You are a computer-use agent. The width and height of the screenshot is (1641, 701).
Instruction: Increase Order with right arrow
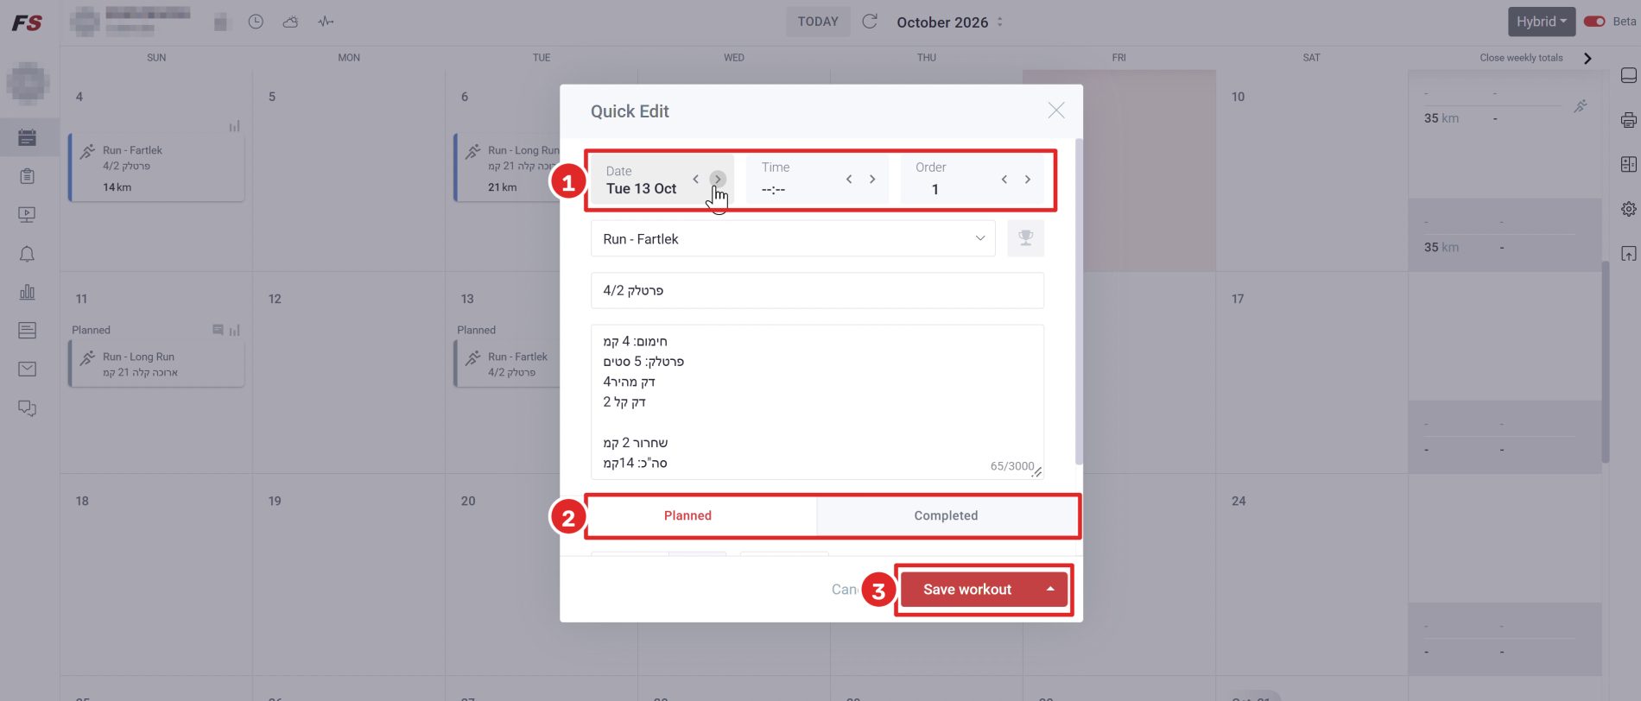click(1028, 179)
